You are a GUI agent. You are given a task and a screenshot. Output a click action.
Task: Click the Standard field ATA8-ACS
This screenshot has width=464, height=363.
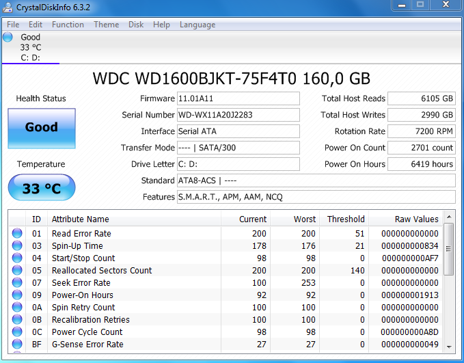[x=316, y=180]
